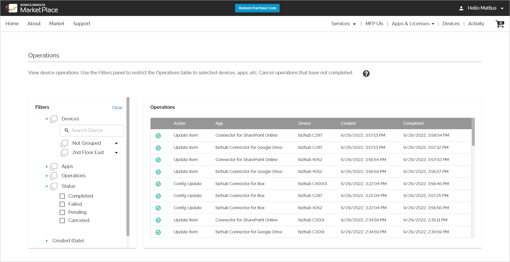Viewport: 510px width, 262px height.
Task: Click status icon for bizhub 4052 Config Update
Action: pyautogui.click(x=158, y=208)
